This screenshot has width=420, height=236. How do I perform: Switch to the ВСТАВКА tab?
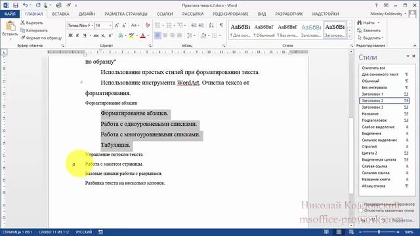point(60,14)
